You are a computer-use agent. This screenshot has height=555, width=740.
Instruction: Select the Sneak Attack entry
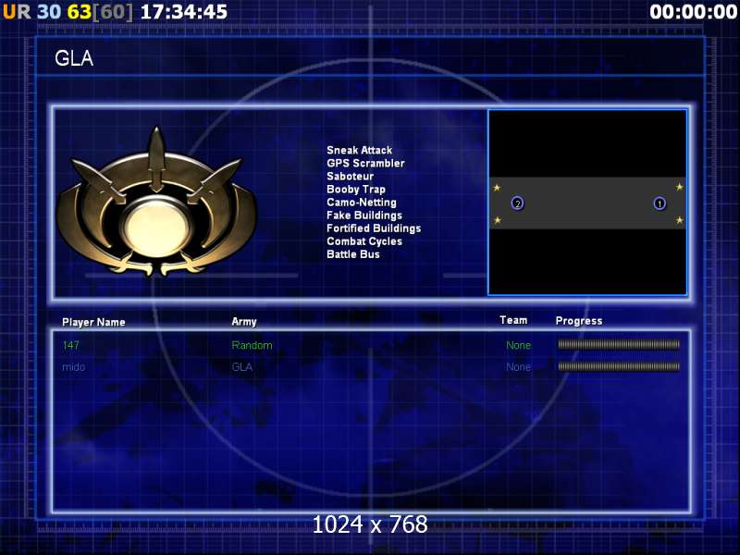359,150
